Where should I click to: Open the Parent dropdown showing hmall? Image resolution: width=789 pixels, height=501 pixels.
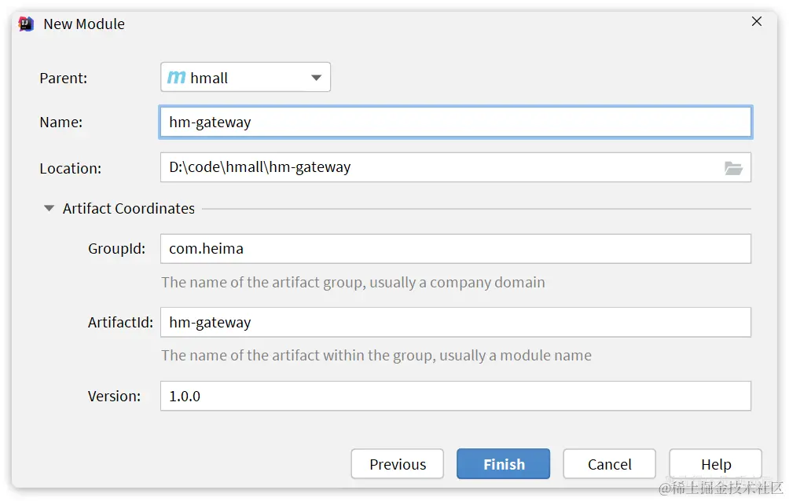(x=245, y=77)
